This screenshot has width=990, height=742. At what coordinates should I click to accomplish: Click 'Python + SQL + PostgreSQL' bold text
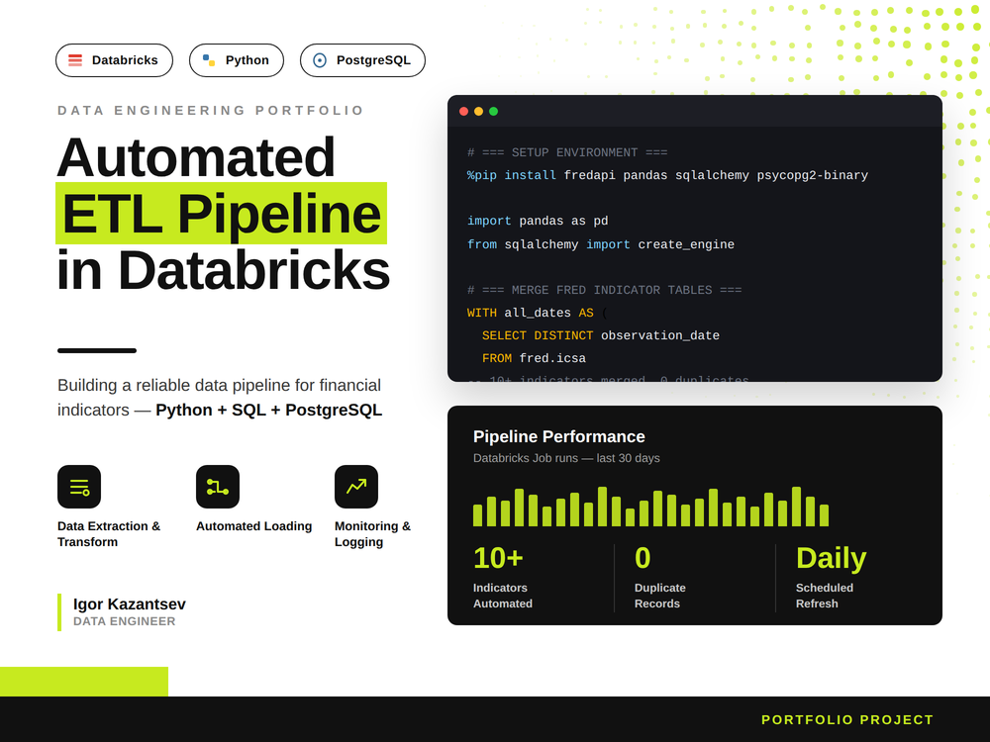[269, 411]
